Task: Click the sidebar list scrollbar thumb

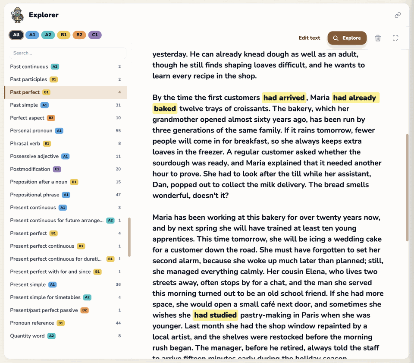Action: (x=129, y=237)
